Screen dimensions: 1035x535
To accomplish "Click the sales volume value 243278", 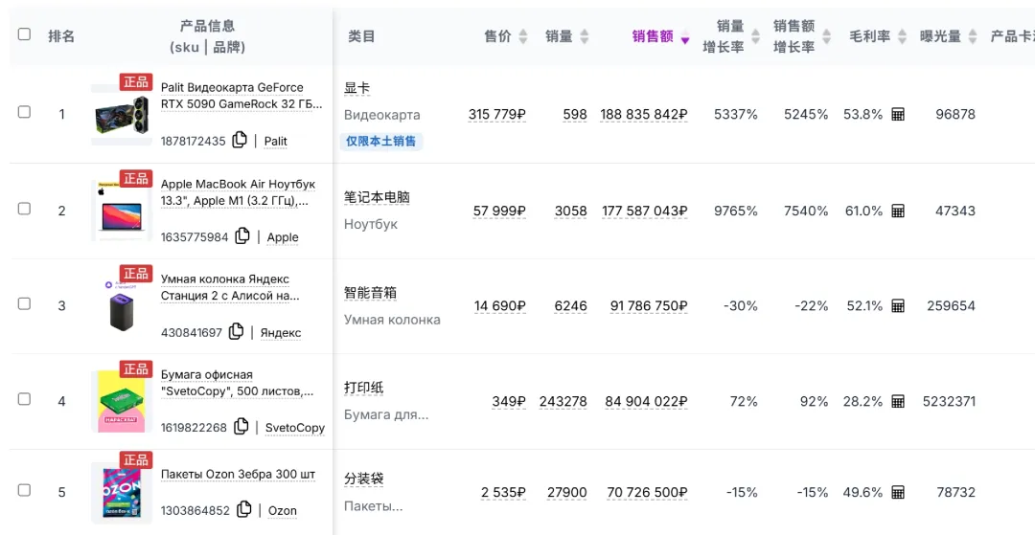I will tap(563, 401).
